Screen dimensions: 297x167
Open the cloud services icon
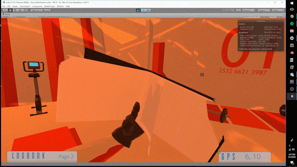[x=238, y=10]
